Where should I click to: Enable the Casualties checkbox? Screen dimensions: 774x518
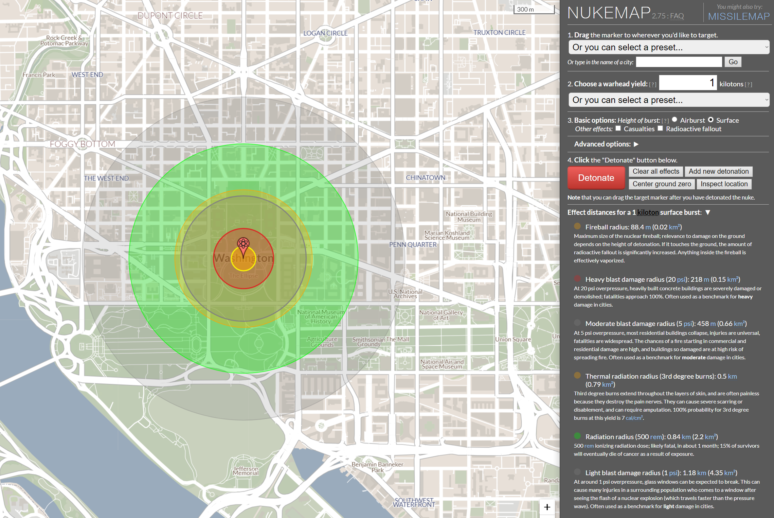pyautogui.click(x=618, y=128)
